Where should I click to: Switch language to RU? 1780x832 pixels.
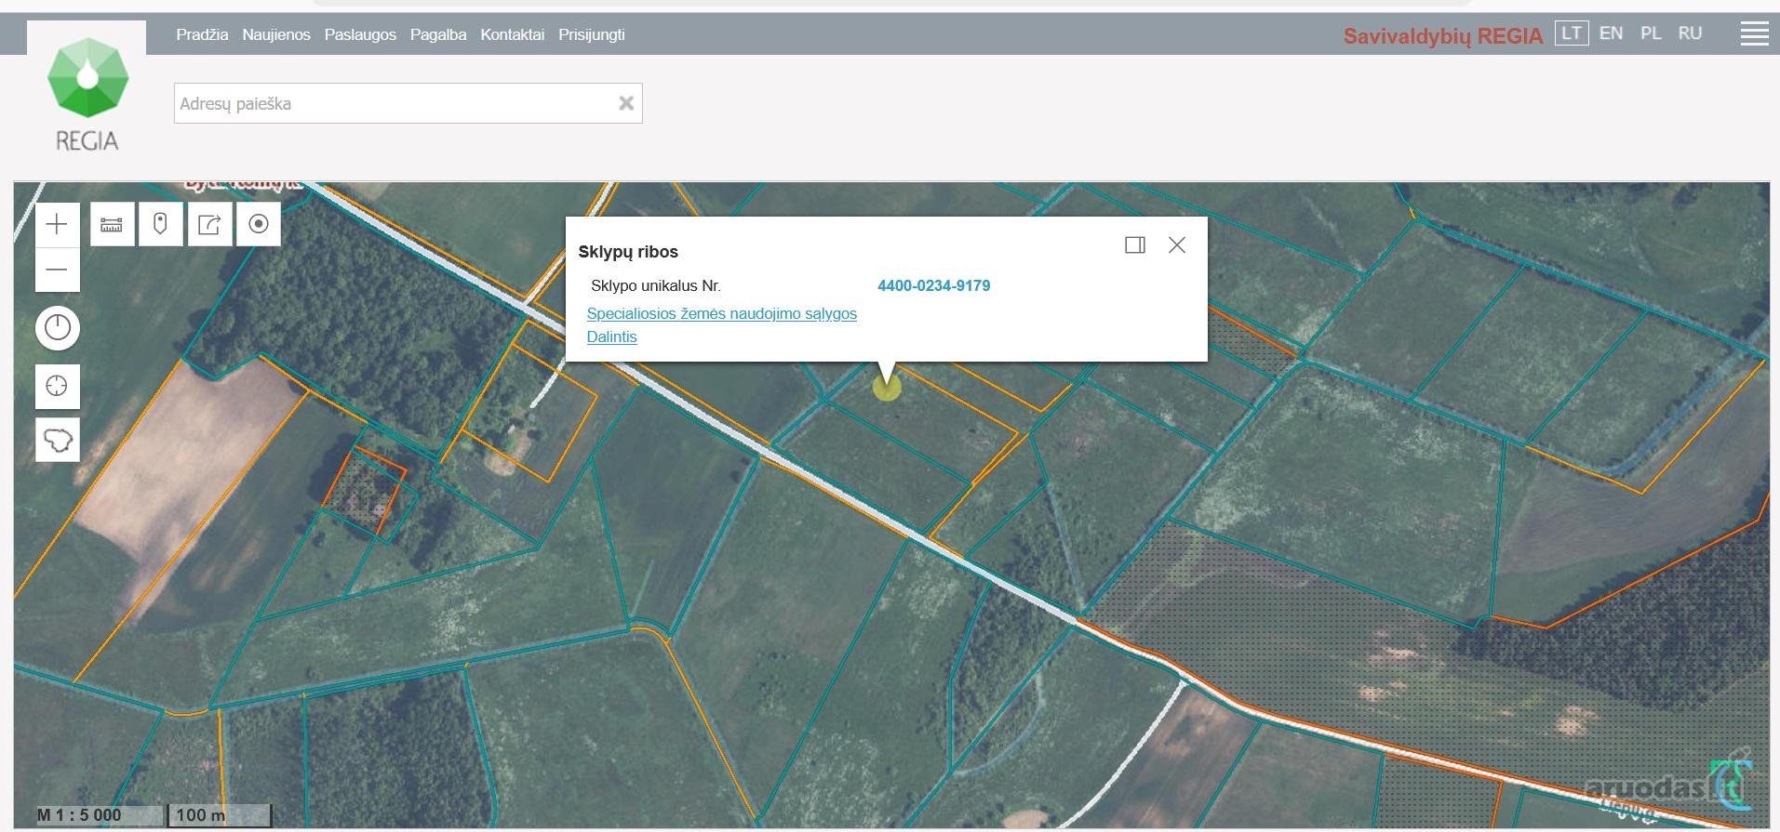[1691, 33]
